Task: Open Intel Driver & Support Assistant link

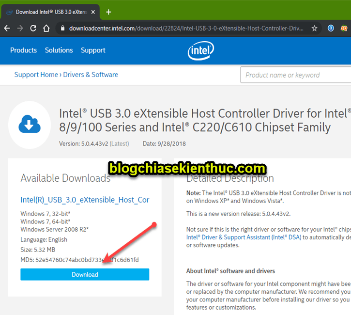Action: [x=244, y=237]
